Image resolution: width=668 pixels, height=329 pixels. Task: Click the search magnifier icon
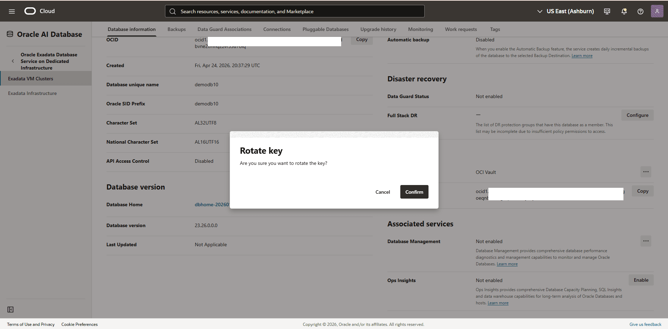(x=173, y=11)
